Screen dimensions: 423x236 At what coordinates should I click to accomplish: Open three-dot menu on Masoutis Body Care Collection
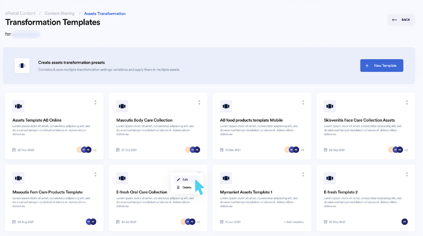pos(199,103)
